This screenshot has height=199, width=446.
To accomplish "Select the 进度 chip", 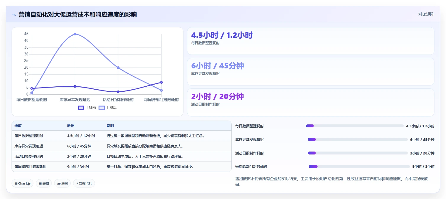I will 62,183.
